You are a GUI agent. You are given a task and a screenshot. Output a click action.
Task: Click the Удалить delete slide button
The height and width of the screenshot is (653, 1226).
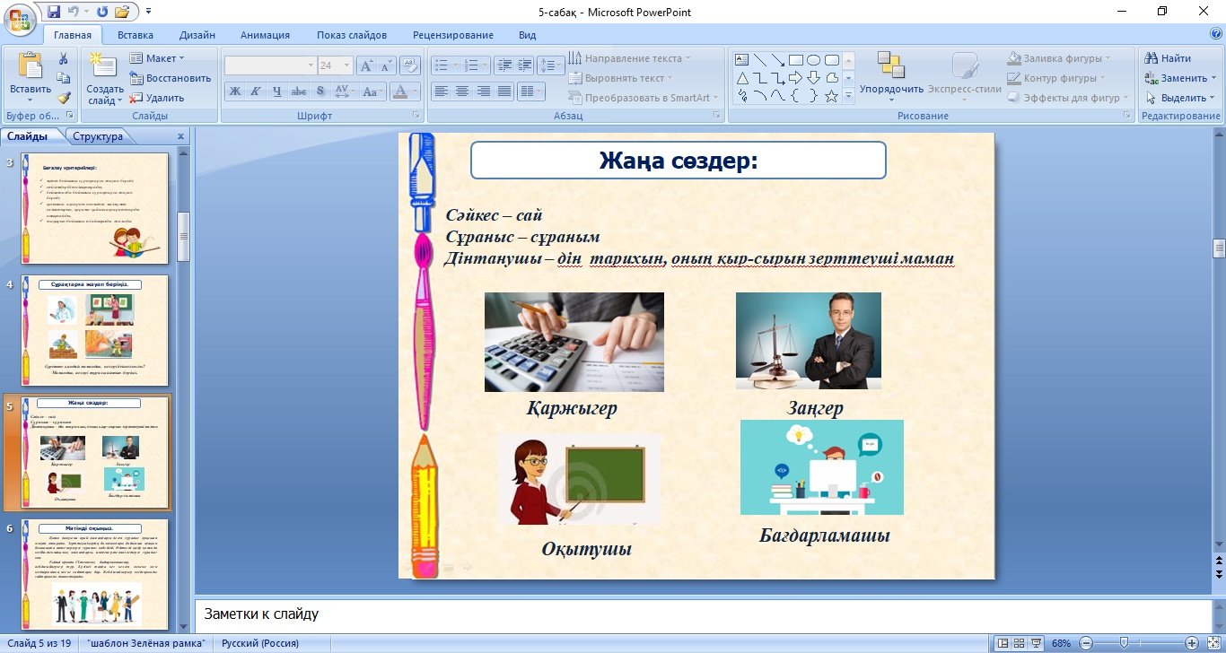[157, 98]
